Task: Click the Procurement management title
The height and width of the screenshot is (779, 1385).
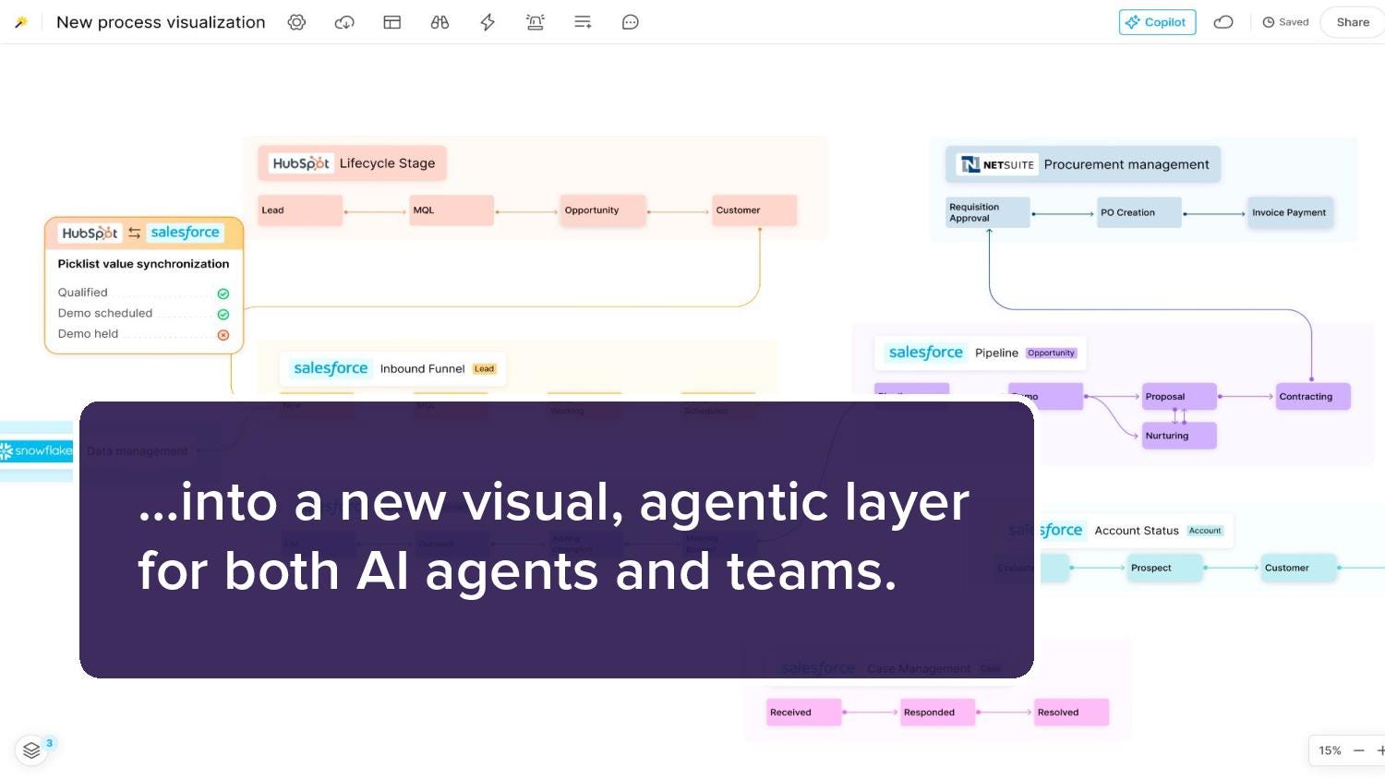Action: click(x=1126, y=164)
